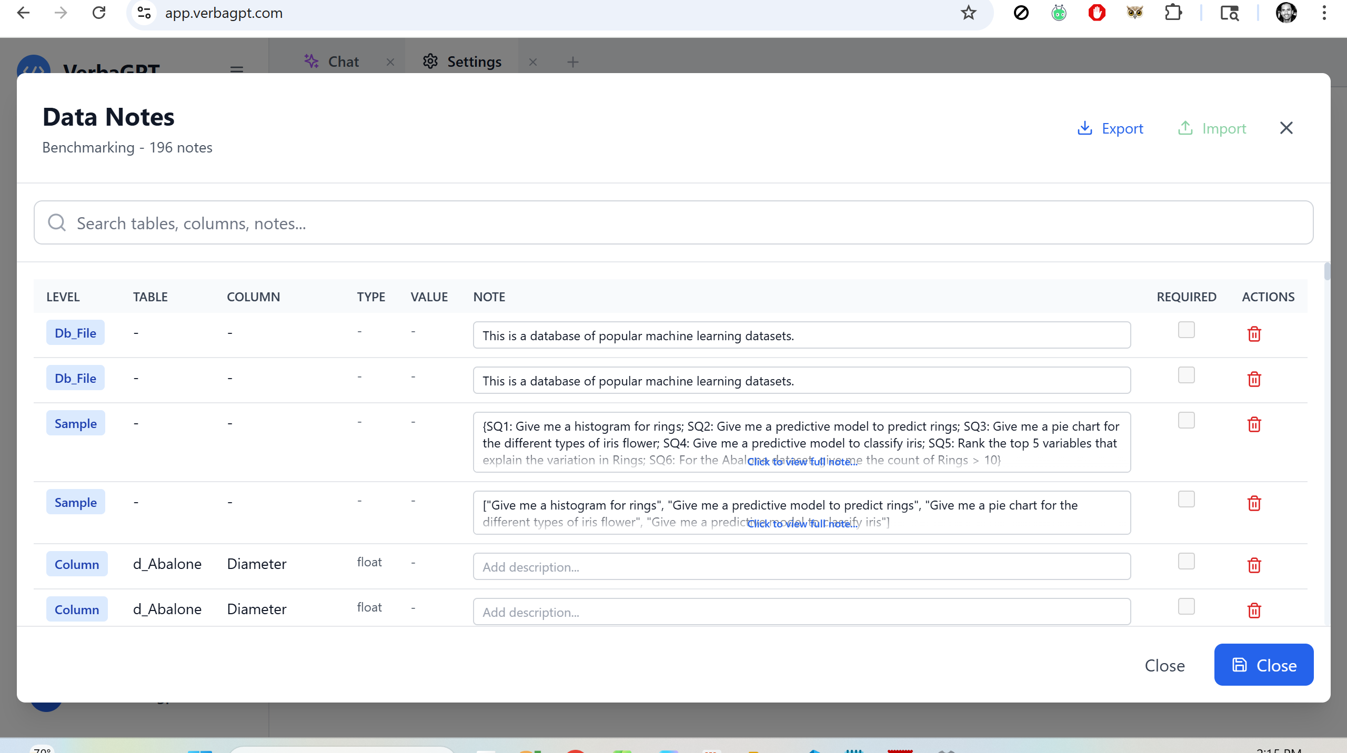1347x753 pixels.
Task: Open the browser extensions puzzle icon
Action: [x=1174, y=13]
